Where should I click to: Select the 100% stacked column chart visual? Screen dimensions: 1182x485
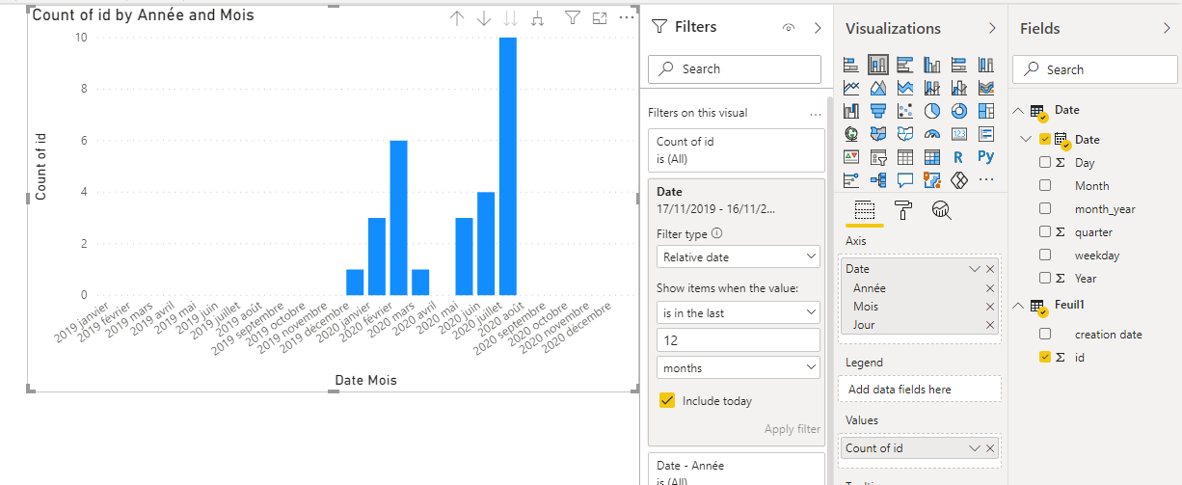coord(986,65)
